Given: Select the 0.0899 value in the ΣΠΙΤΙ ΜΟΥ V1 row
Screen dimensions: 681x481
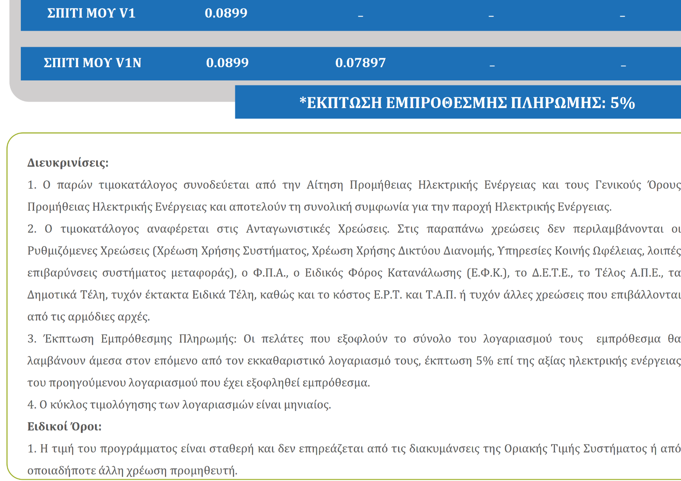Looking at the screenshot, I should 226,13.
